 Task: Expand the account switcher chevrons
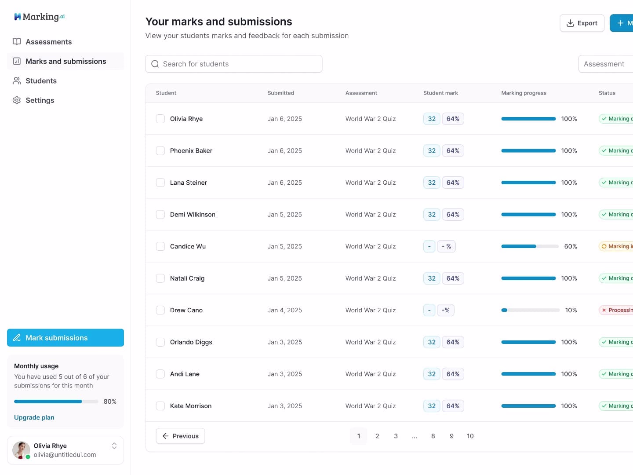click(114, 446)
